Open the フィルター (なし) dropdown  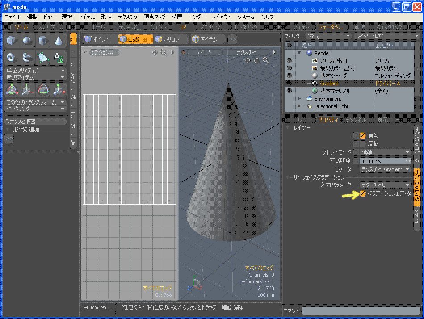pyautogui.click(x=328, y=36)
